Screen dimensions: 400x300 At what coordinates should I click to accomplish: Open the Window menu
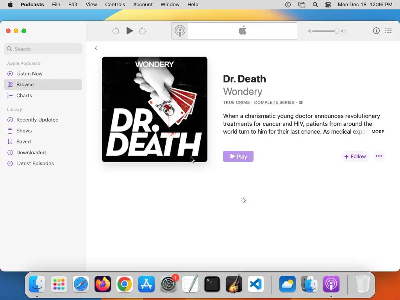tap(170, 4)
